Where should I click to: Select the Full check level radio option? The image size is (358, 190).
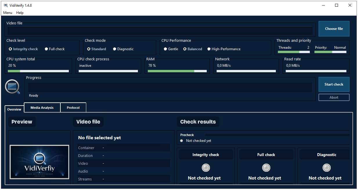pos(55,49)
